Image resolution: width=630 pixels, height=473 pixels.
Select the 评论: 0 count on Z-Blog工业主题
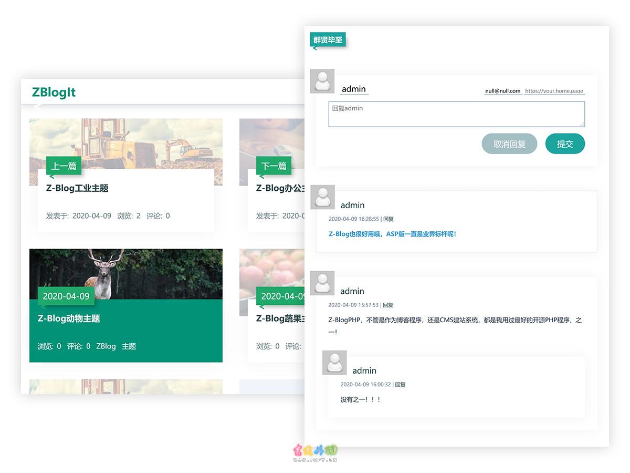point(158,216)
